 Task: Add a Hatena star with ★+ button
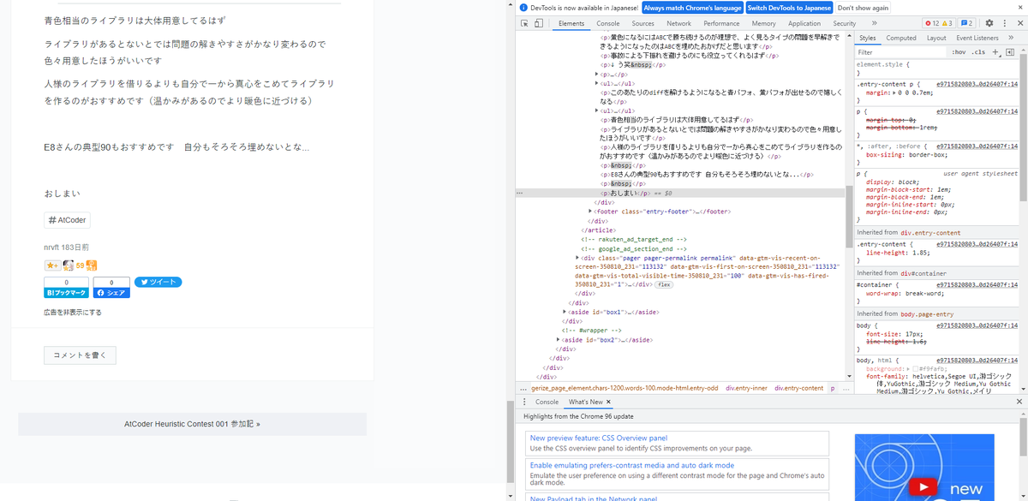click(x=51, y=265)
